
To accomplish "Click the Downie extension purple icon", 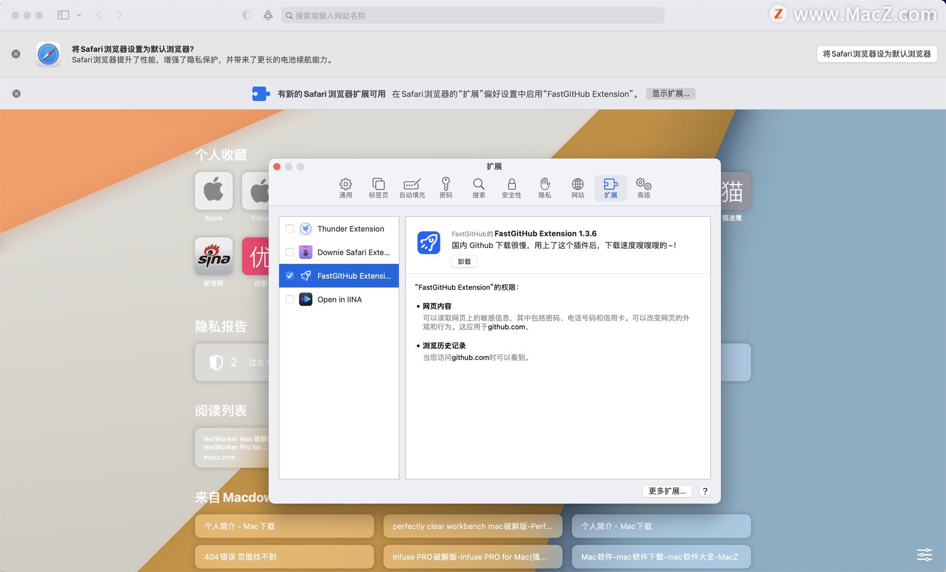I will [305, 252].
